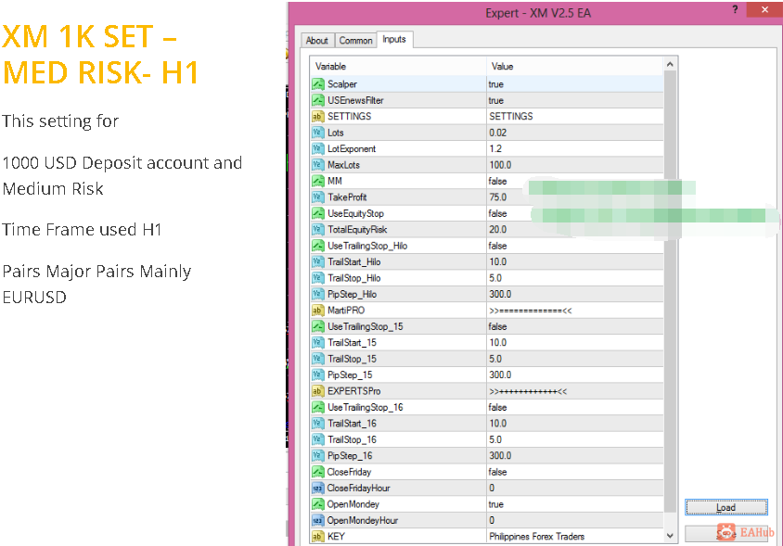Select the TakeProfit value 75.0
This screenshot has width=783, height=546.
(x=575, y=197)
